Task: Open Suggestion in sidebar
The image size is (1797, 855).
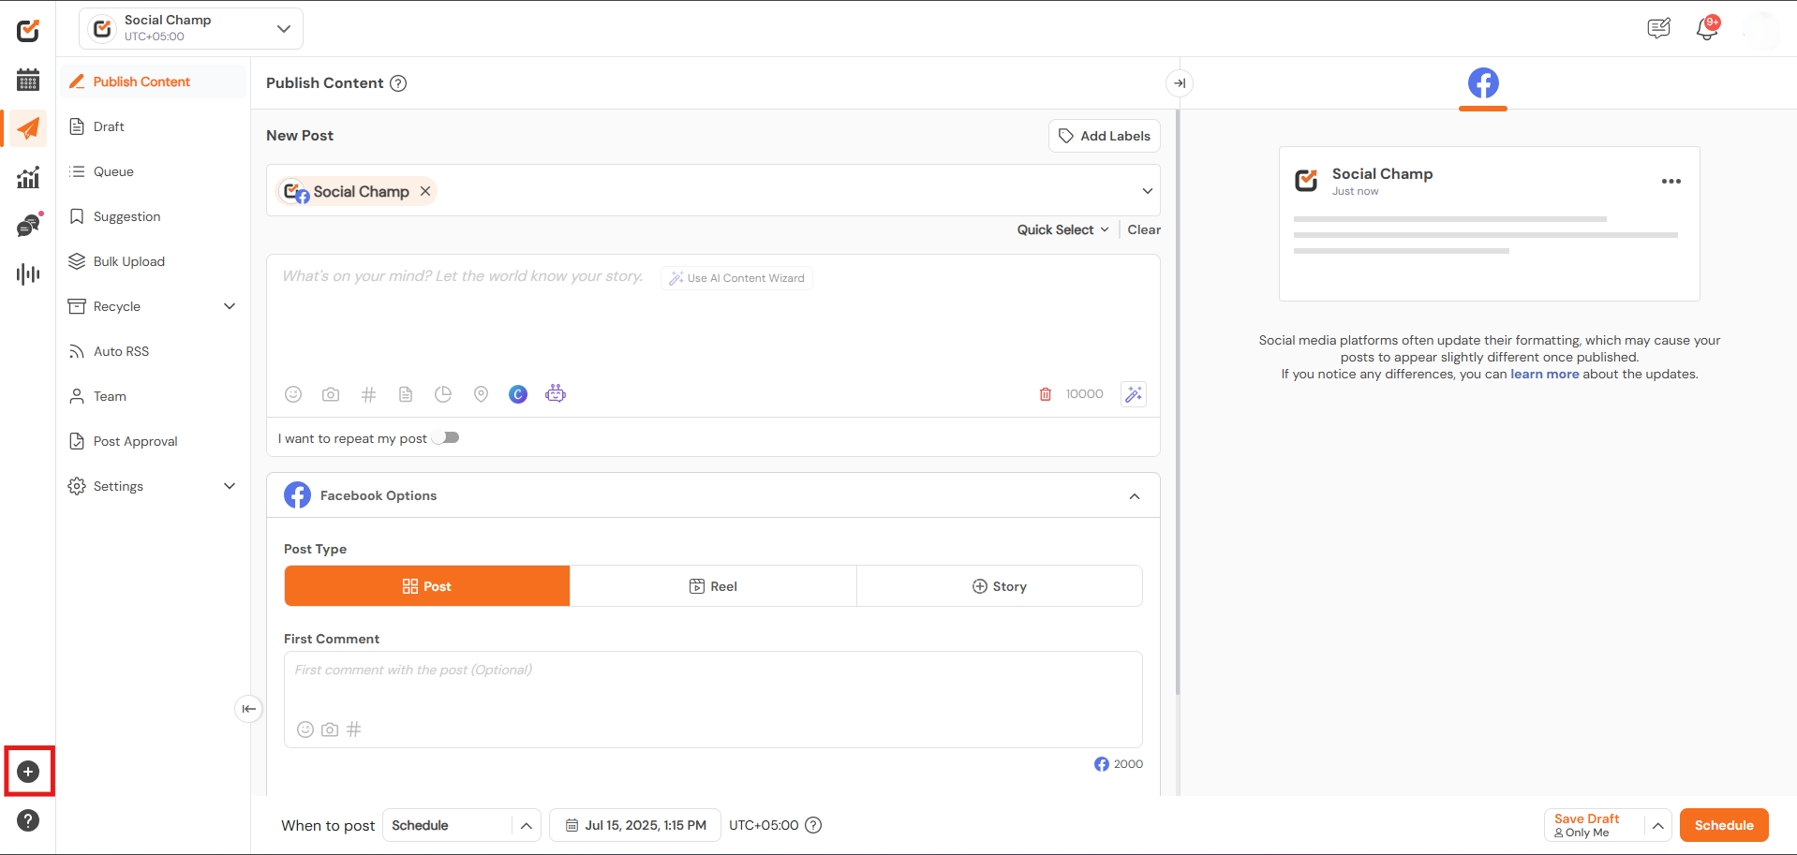Action: point(154,216)
